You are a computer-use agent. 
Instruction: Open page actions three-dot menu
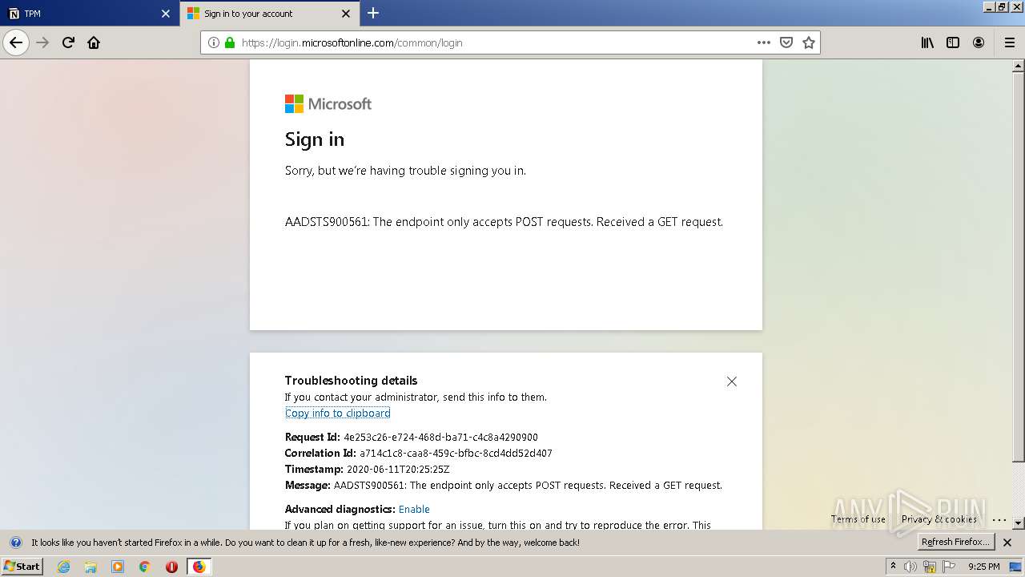pos(764,42)
